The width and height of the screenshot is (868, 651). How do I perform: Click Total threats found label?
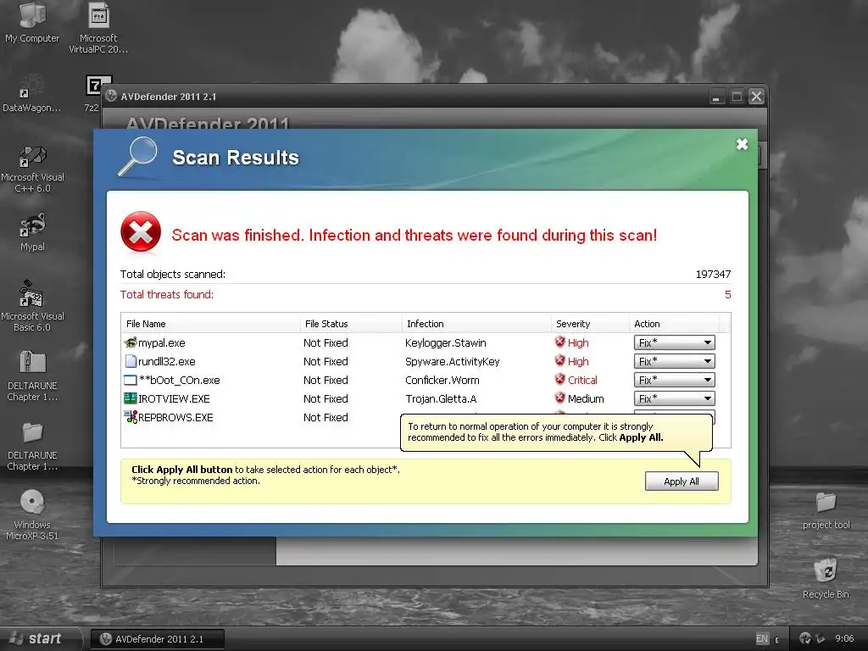[167, 294]
